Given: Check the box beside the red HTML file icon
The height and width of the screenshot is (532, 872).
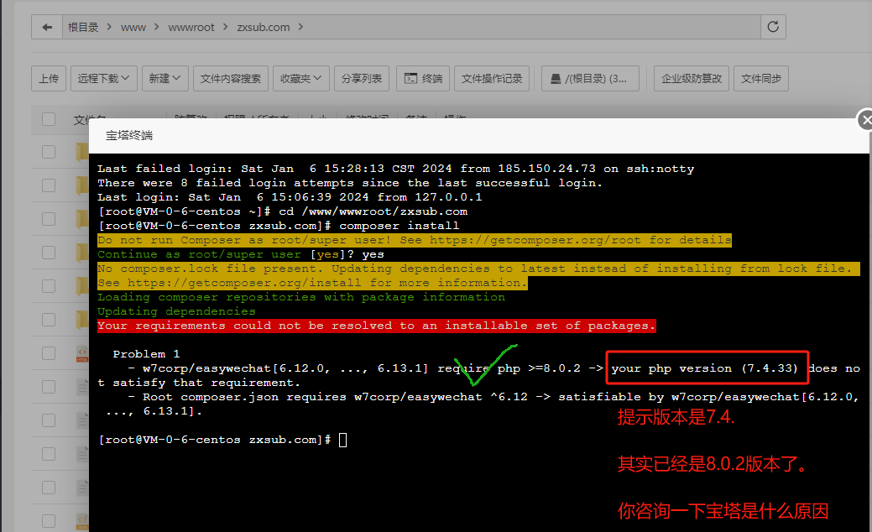Looking at the screenshot, I should coord(49,353).
